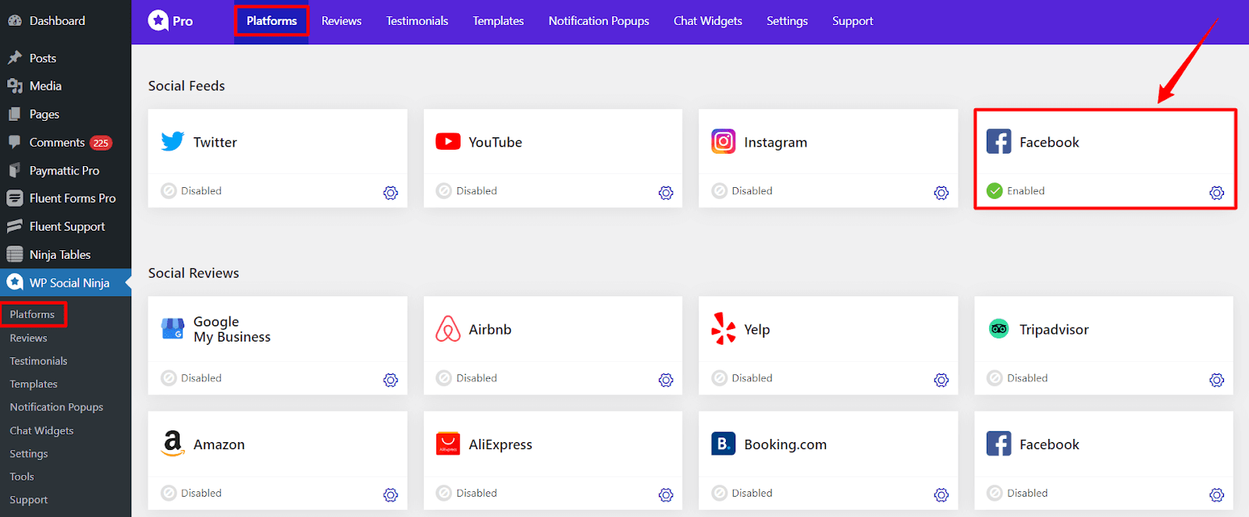This screenshot has width=1249, height=517.
Task: Open Media in WordPress sidebar
Action: click(66, 86)
